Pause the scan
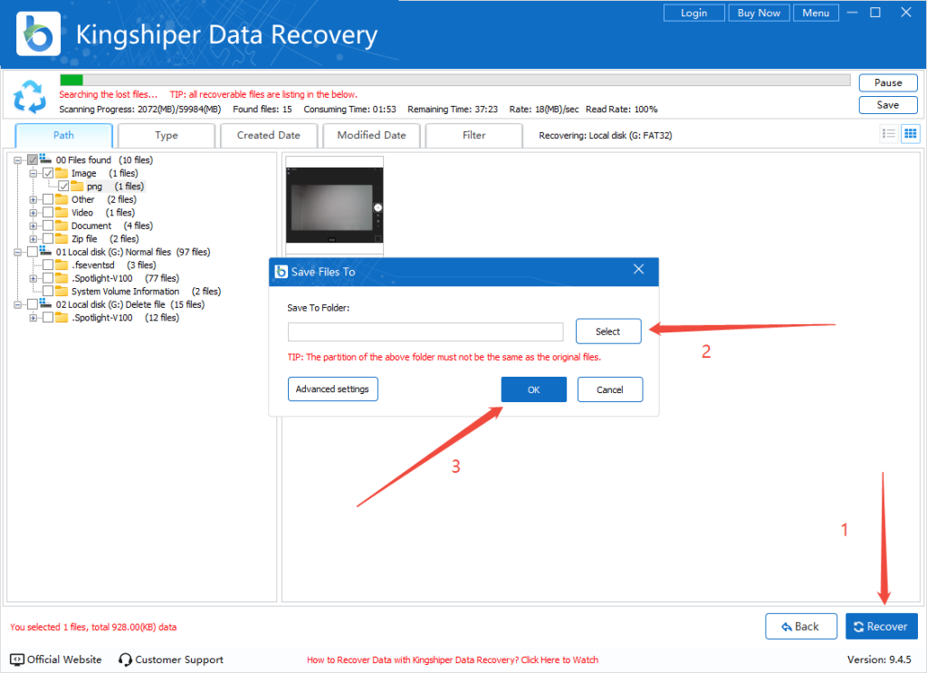 tap(888, 82)
